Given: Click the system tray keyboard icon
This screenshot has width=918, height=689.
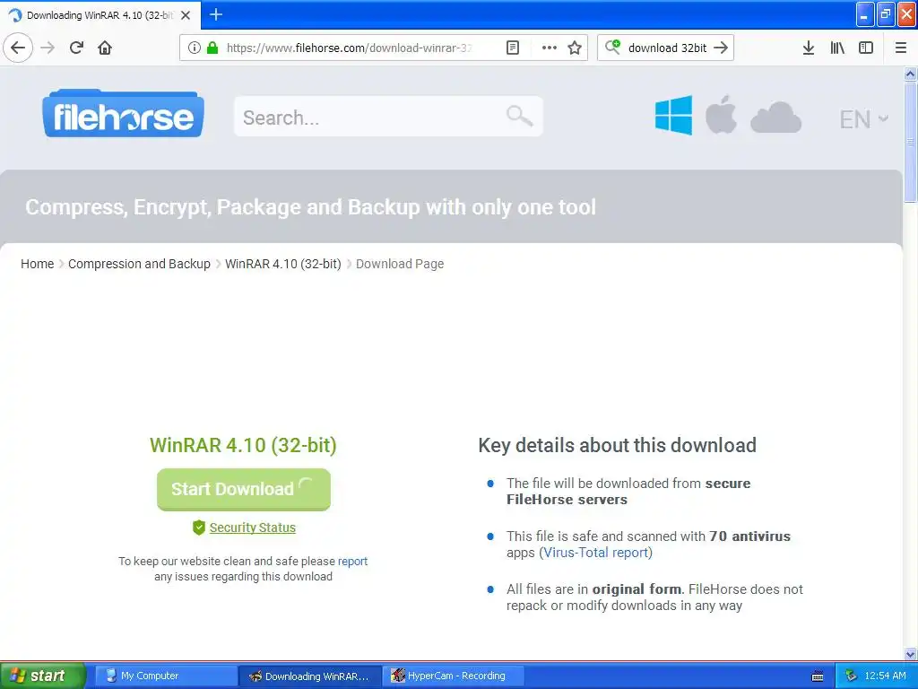Looking at the screenshot, I should point(818,676).
